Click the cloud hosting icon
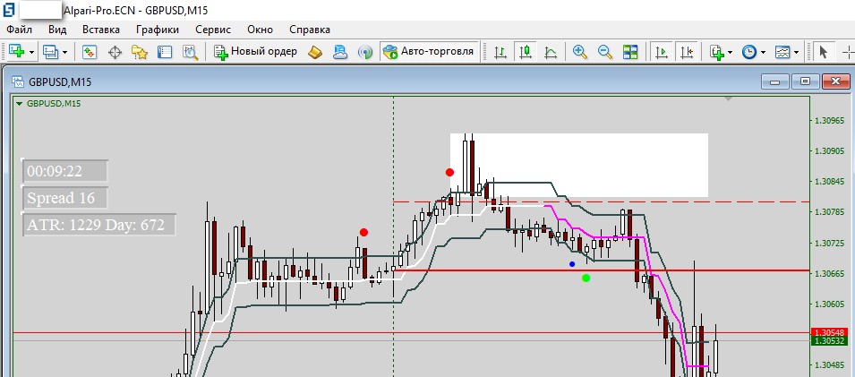This screenshot has height=377, width=855. [x=340, y=52]
